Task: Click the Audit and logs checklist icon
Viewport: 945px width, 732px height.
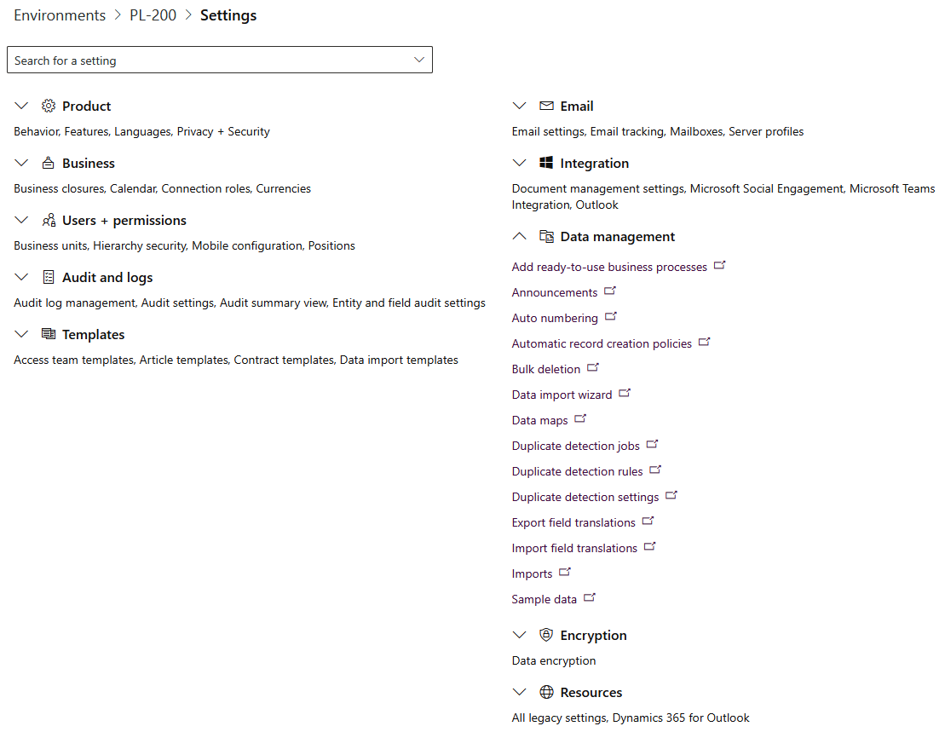Action: pos(49,277)
